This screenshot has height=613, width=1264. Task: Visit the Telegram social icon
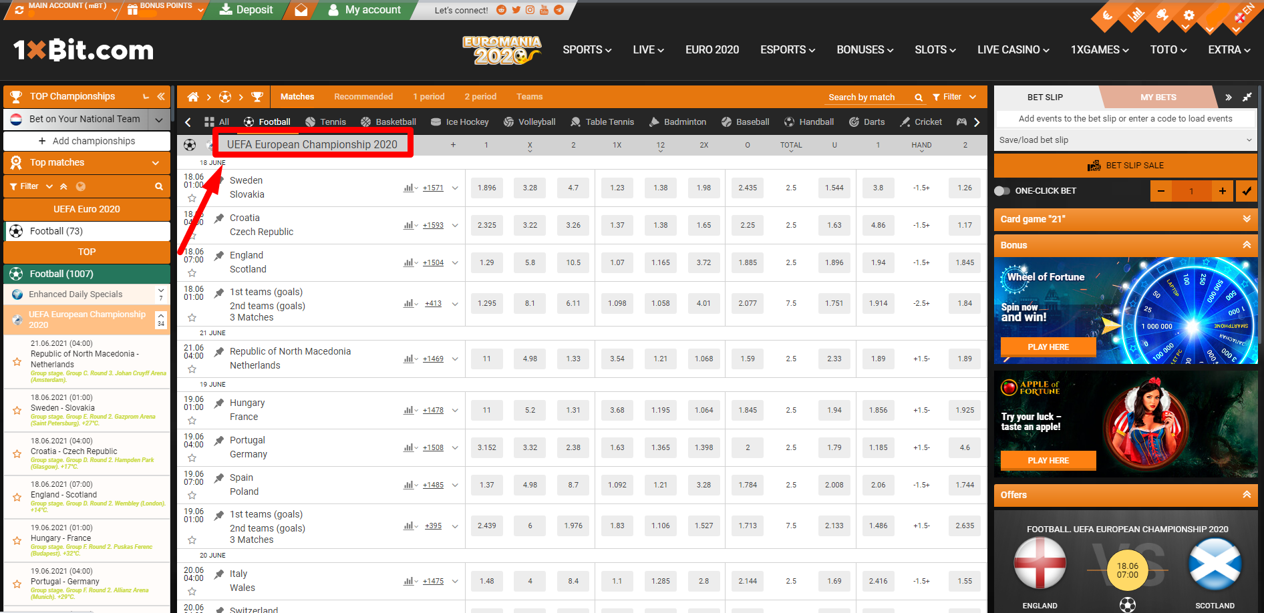coord(559,10)
